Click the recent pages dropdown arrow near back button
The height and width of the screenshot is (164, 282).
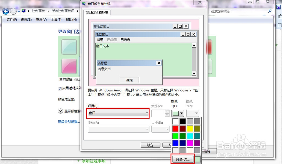point(18,11)
